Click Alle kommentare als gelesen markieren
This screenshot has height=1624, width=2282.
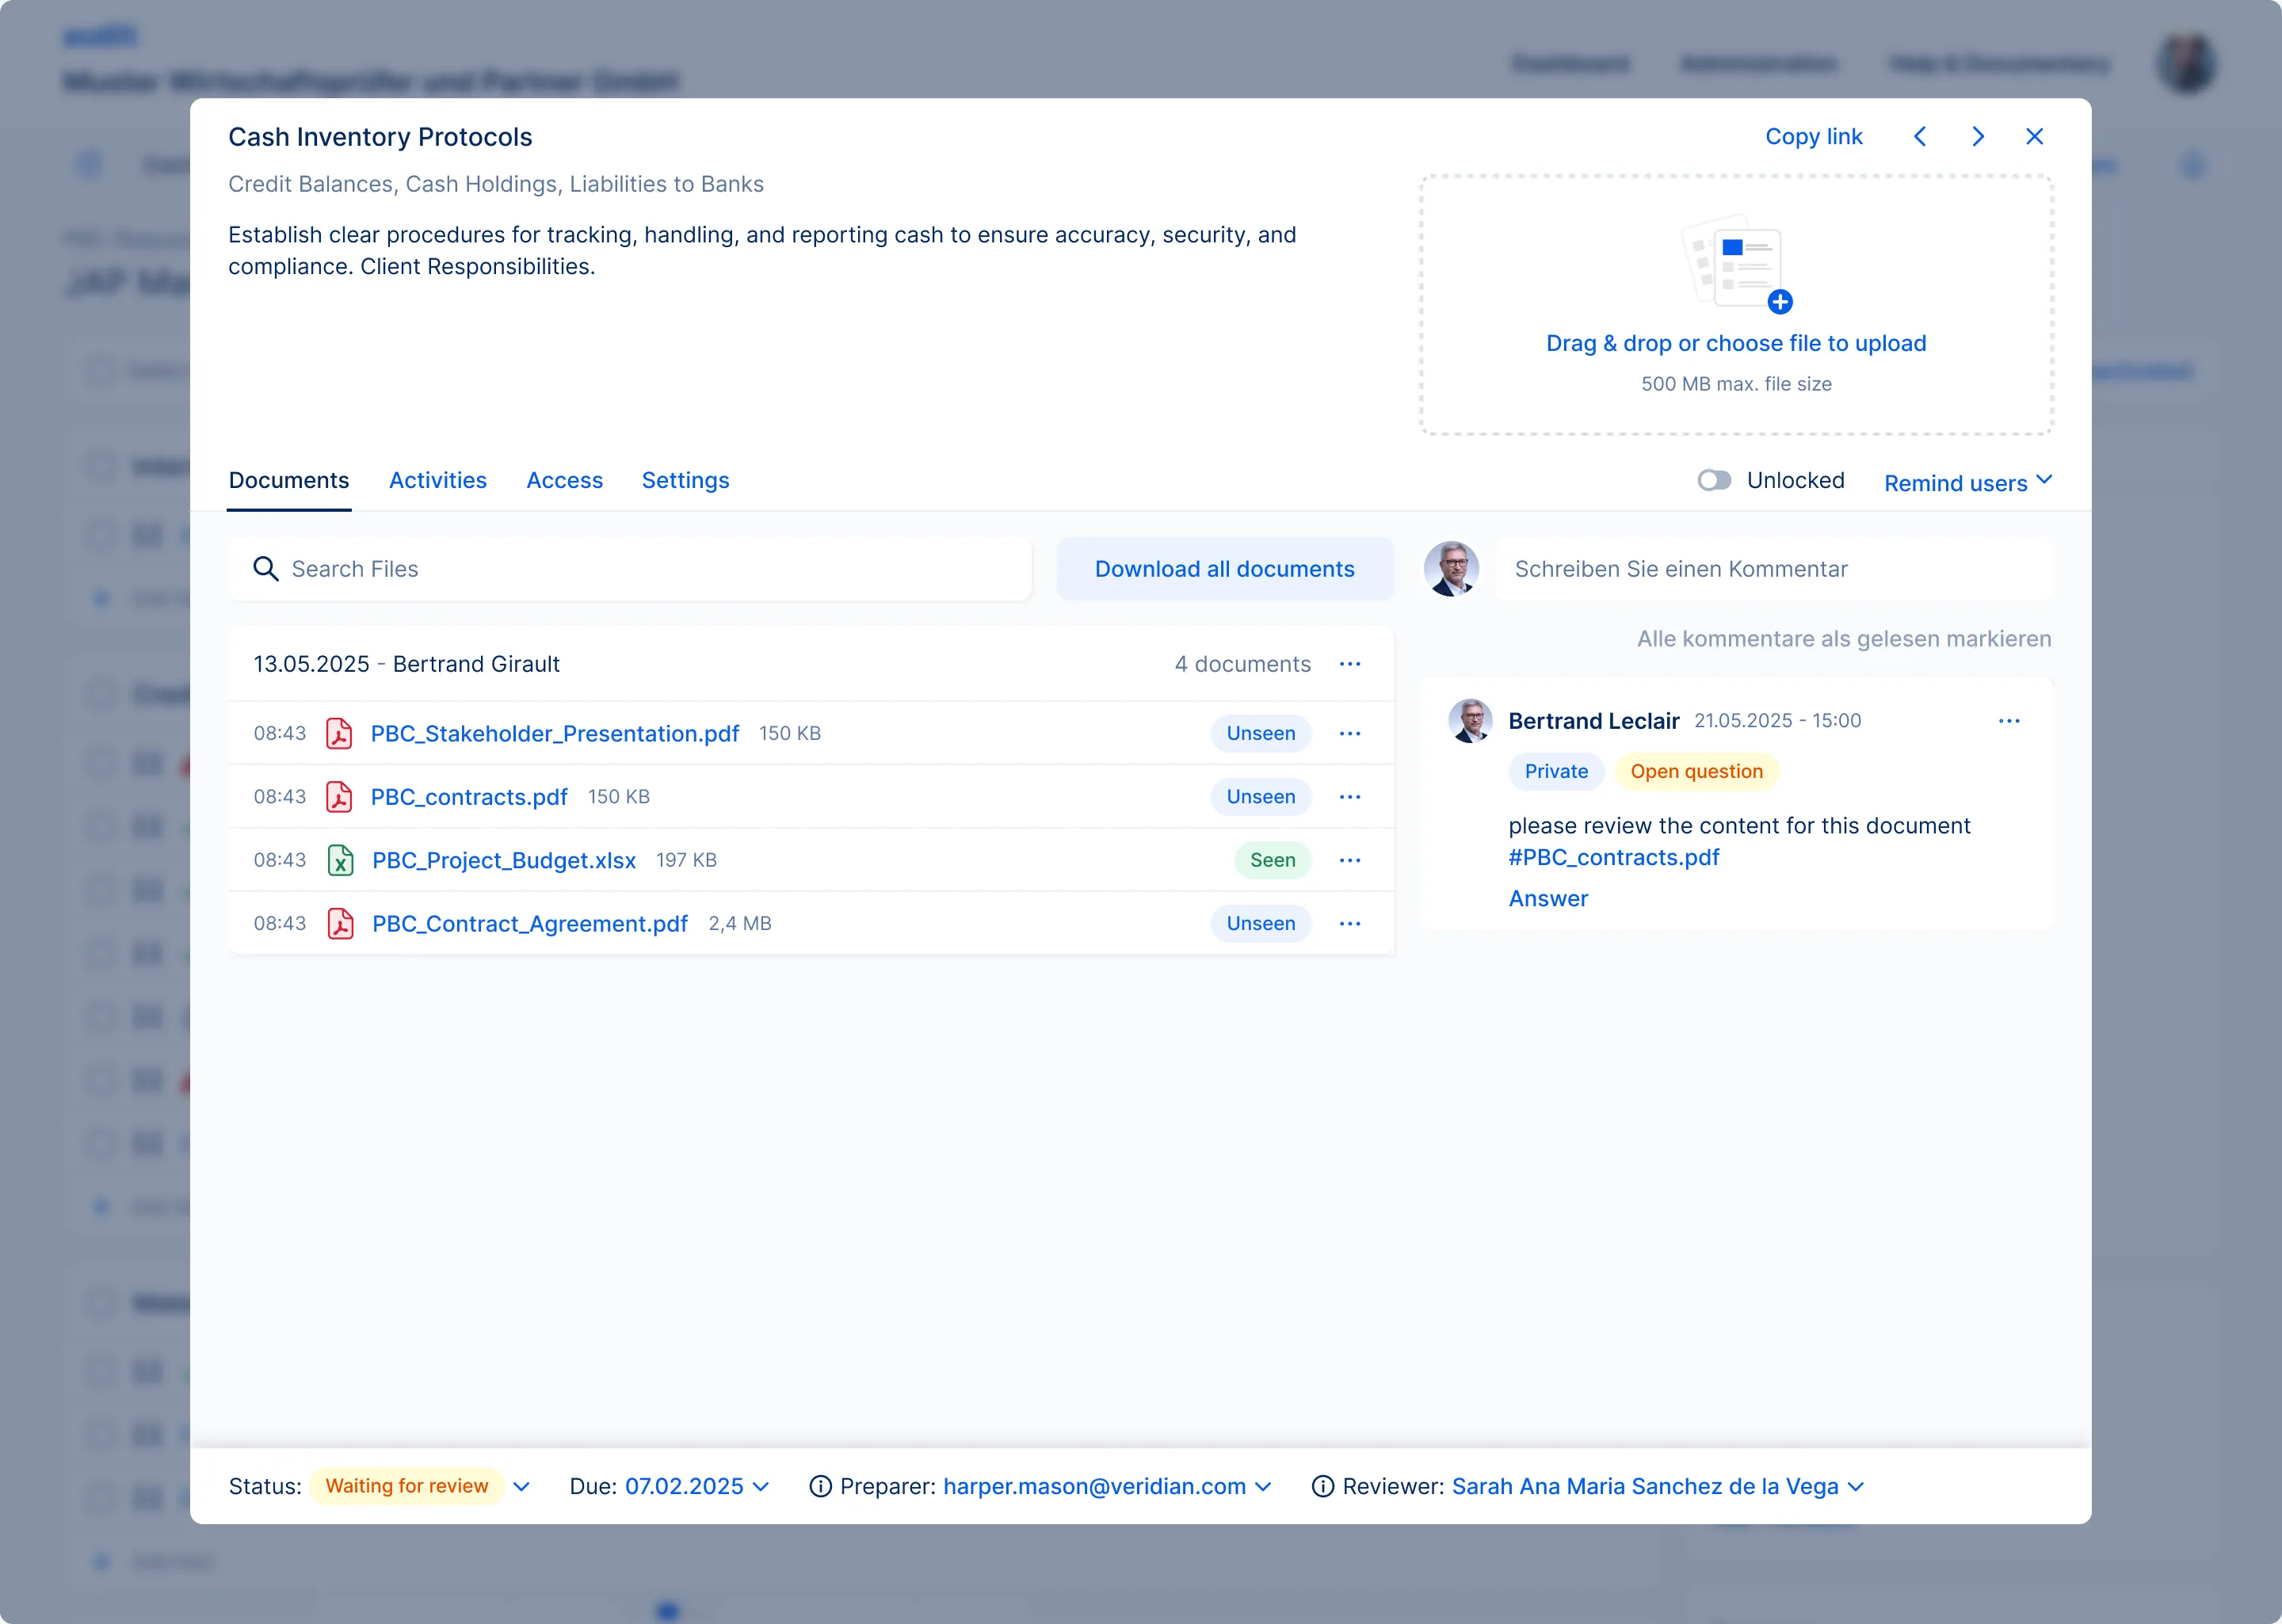1844,639
